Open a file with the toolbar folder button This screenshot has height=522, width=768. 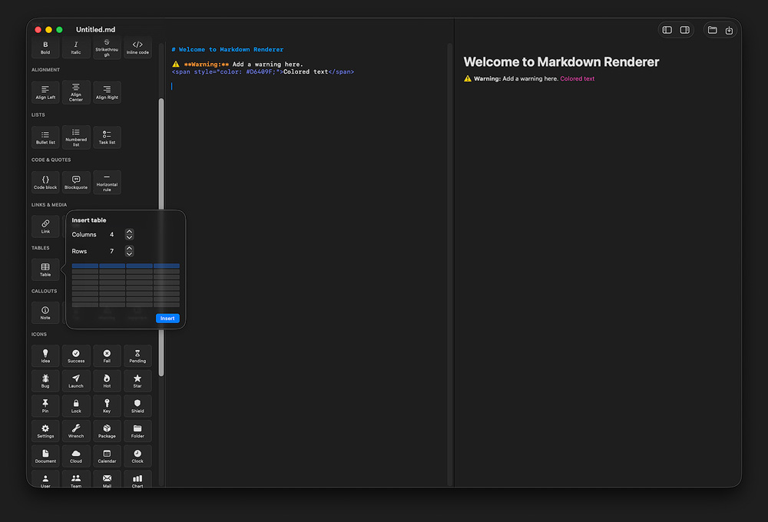[x=712, y=30]
